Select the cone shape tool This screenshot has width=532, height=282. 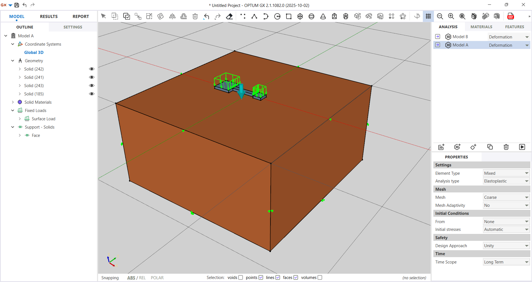click(x=323, y=16)
